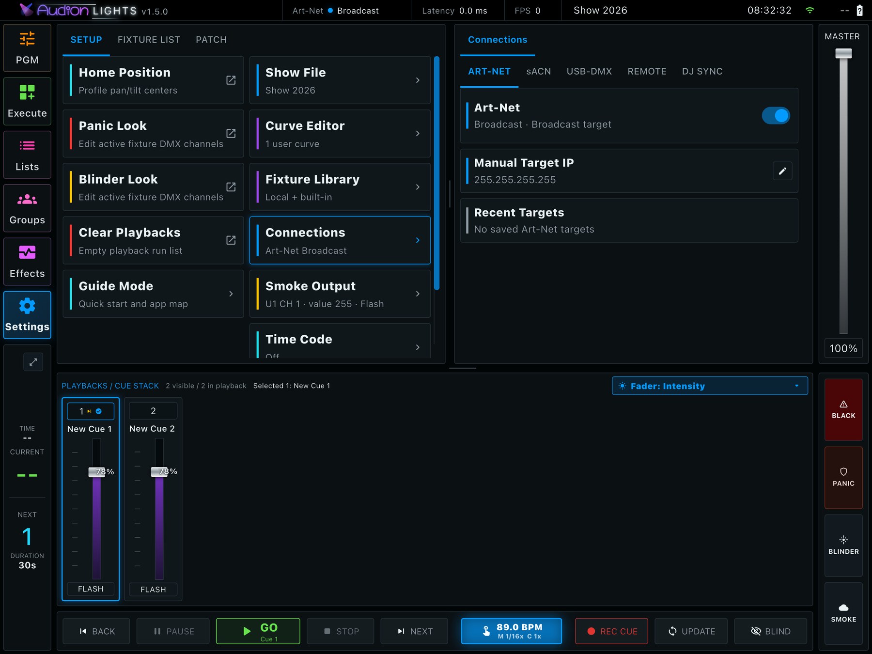872x654 pixels.
Task: Flash New Cue 1 playback
Action: [91, 589]
